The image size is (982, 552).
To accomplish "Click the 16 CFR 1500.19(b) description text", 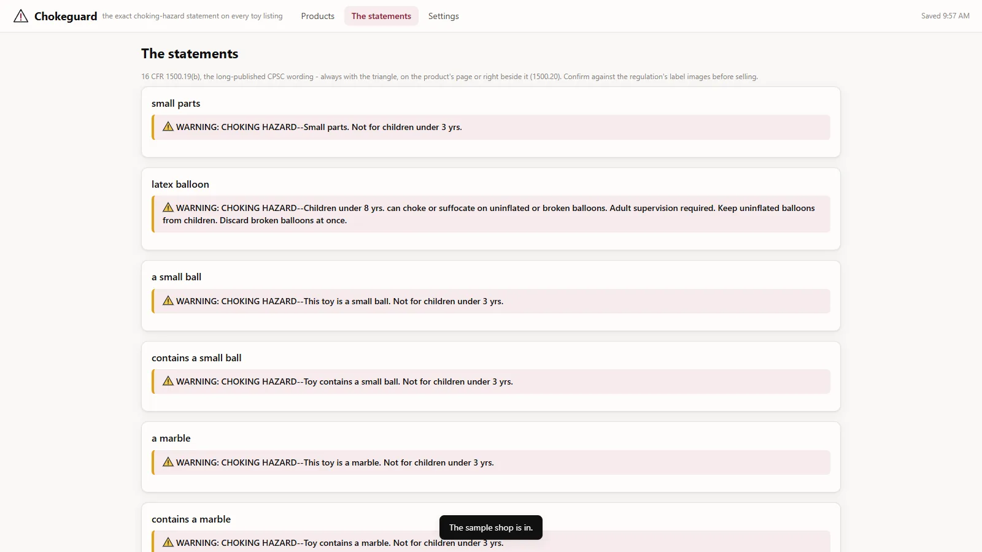I will [449, 77].
